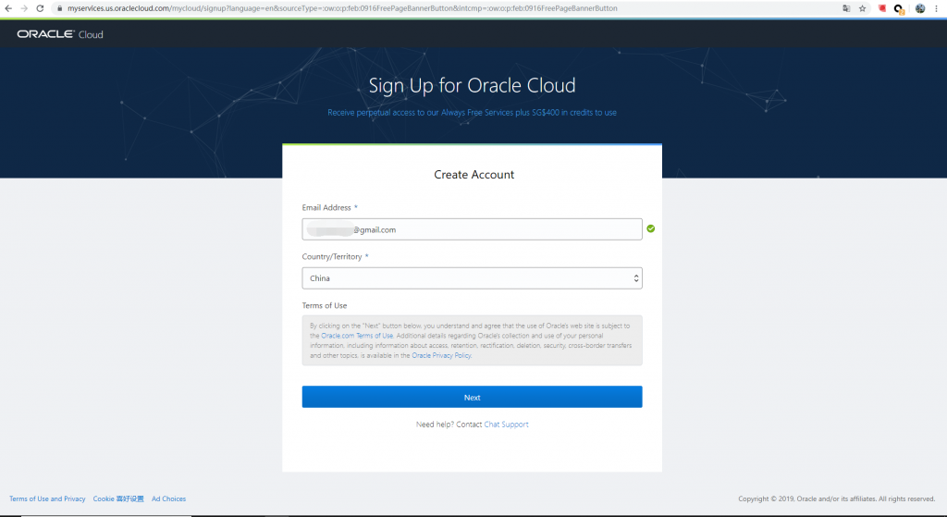The image size is (947, 517).
Task: Open the black circle extension with badge
Action: coord(898,8)
